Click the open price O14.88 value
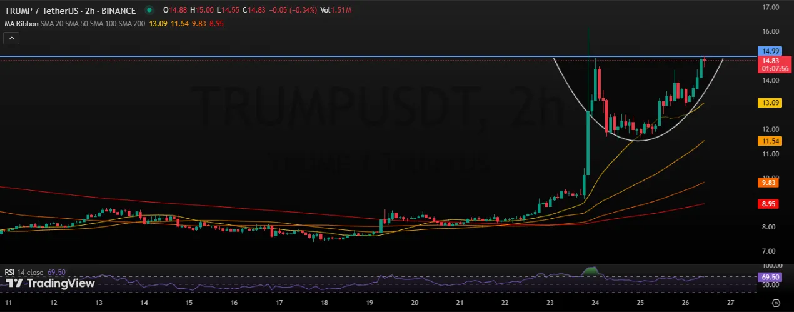Image resolution: width=794 pixels, height=312 pixels. [x=176, y=9]
